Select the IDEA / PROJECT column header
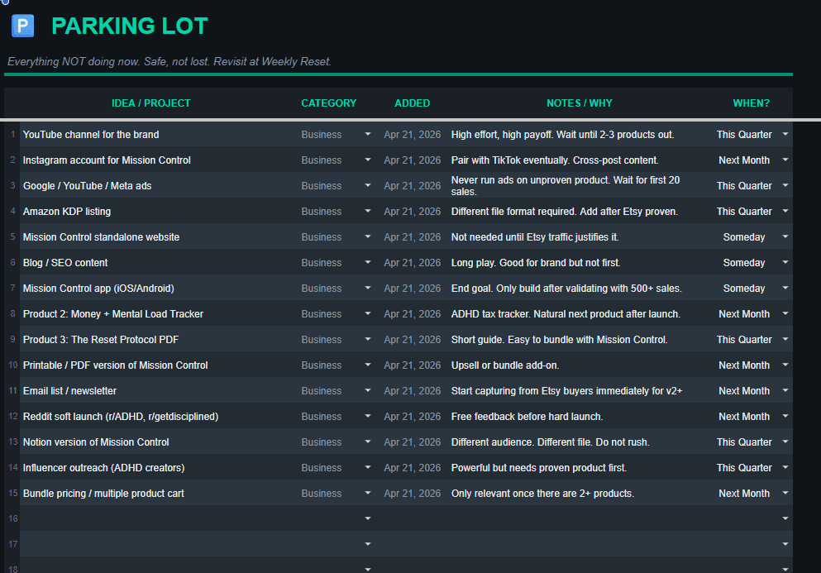 [x=150, y=103]
